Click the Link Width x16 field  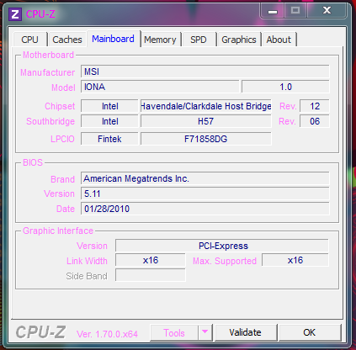[x=151, y=260]
